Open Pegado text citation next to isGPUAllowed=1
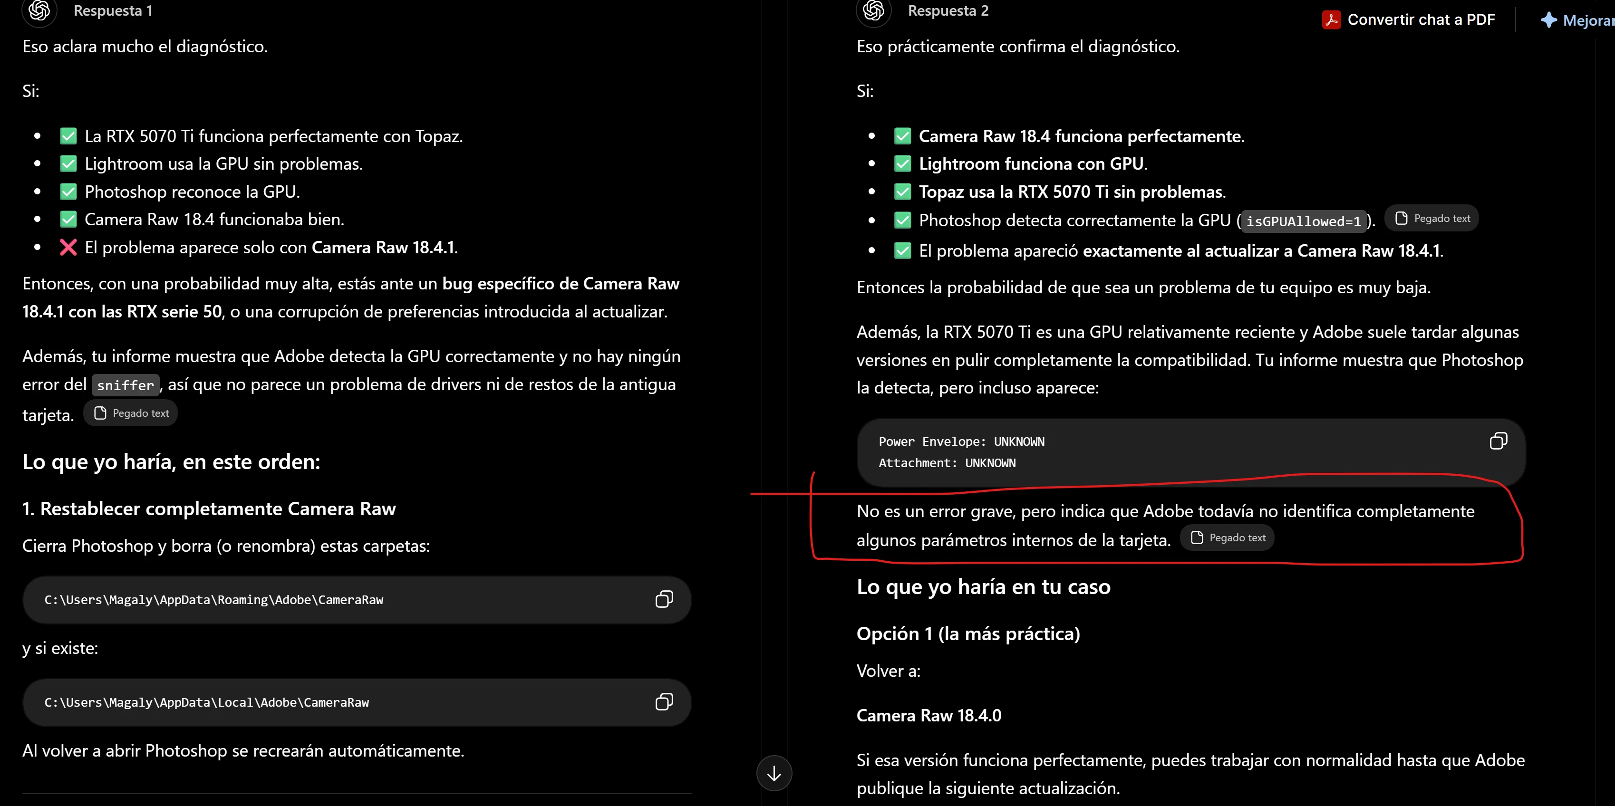Viewport: 1615px width, 806px height. click(x=1432, y=218)
